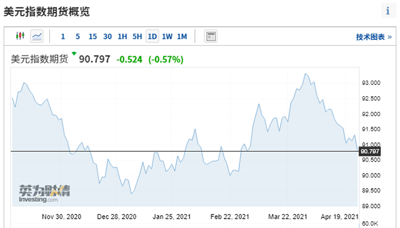Open the news table layout icon
Screen dimensions: 400x228
point(211,36)
